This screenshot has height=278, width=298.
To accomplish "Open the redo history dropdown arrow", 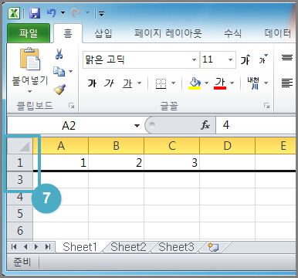I will [87, 12].
